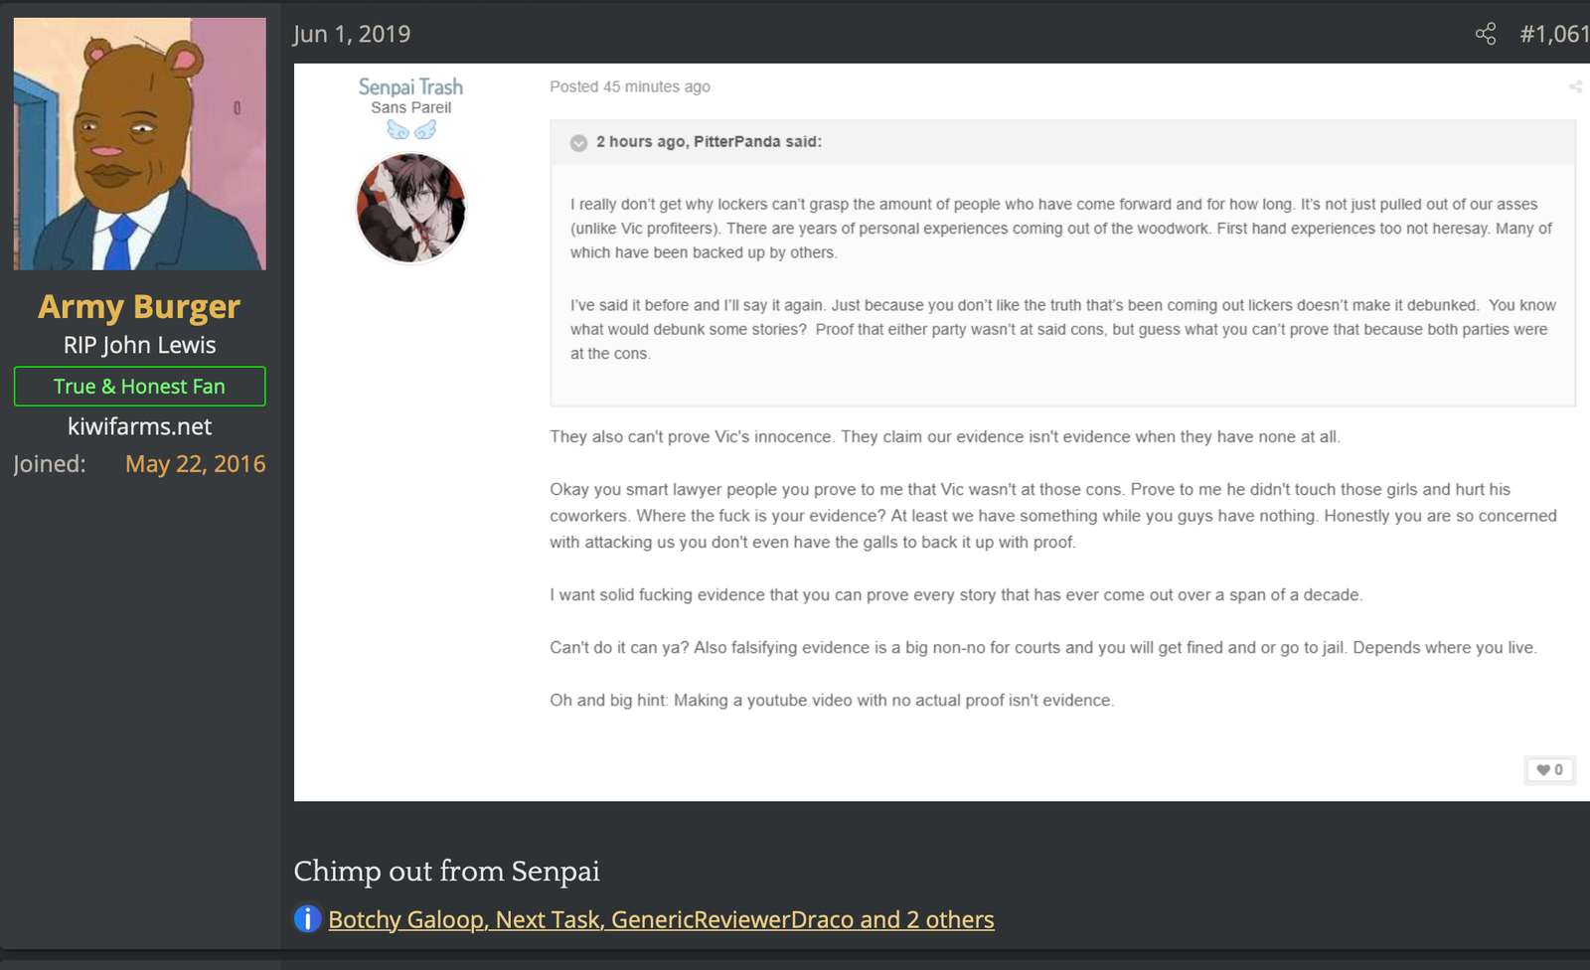Click the '2 hours ago, PitterPanda said' header
Screen dimensions: 1590x970
[x=709, y=142]
